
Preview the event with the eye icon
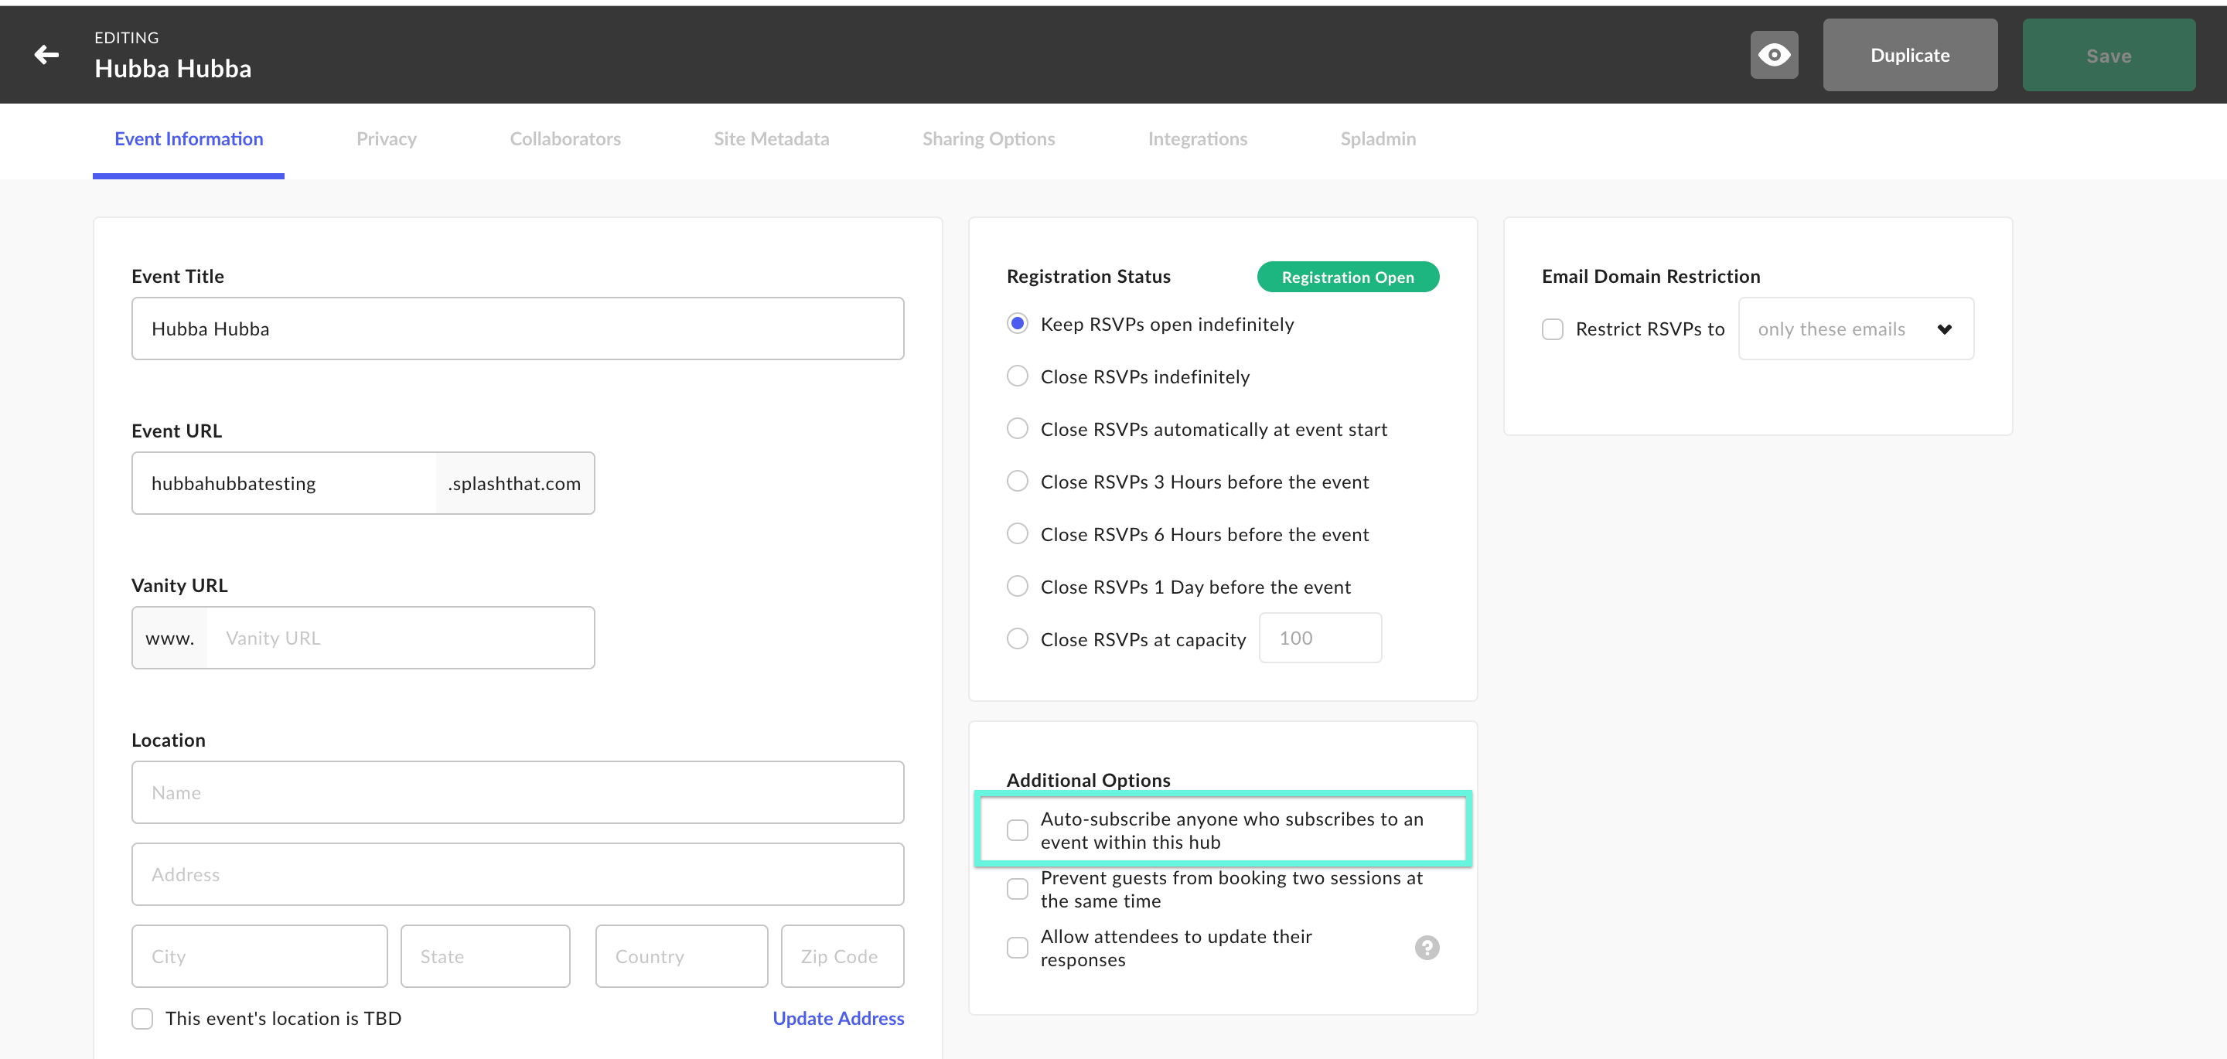pyautogui.click(x=1774, y=56)
